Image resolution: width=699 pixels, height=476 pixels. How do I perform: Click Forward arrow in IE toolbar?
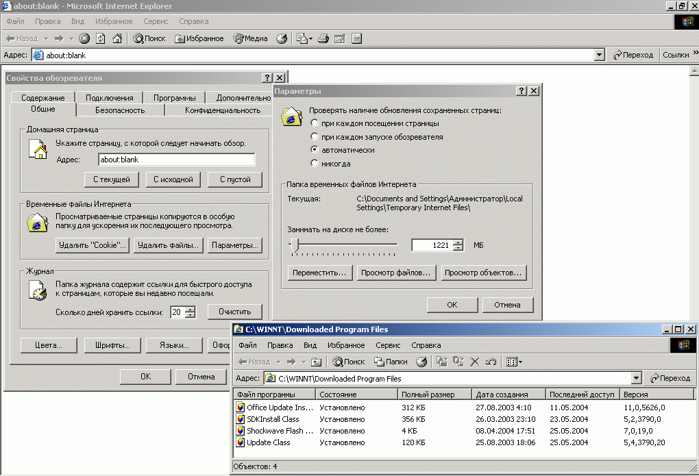[x=59, y=38]
